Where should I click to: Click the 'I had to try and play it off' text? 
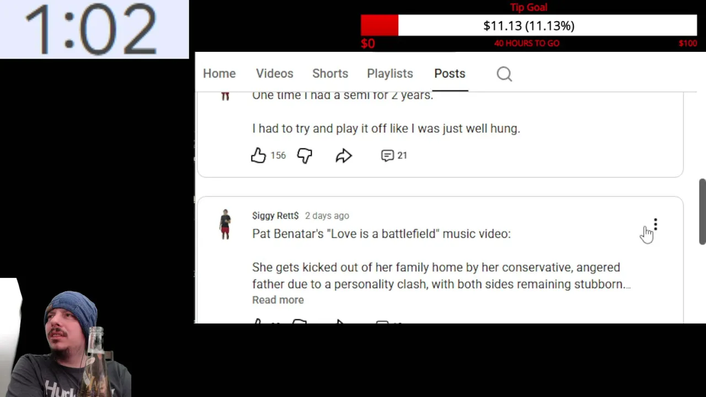pos(386,128)
